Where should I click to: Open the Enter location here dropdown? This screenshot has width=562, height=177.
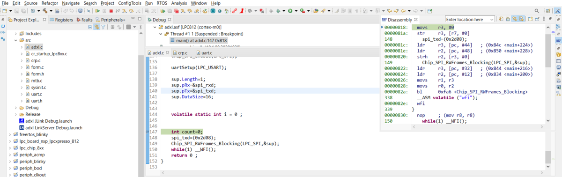492,20
